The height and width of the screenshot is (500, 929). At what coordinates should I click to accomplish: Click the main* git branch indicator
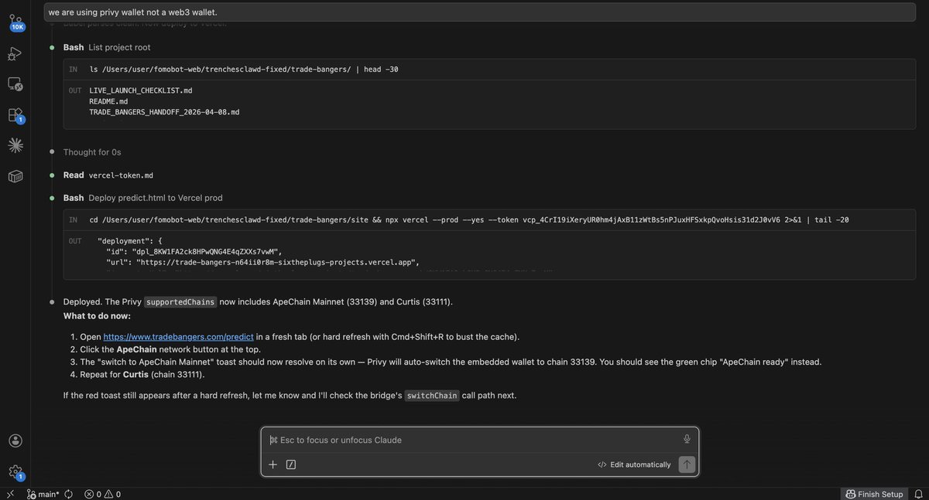tap(43, 494)
